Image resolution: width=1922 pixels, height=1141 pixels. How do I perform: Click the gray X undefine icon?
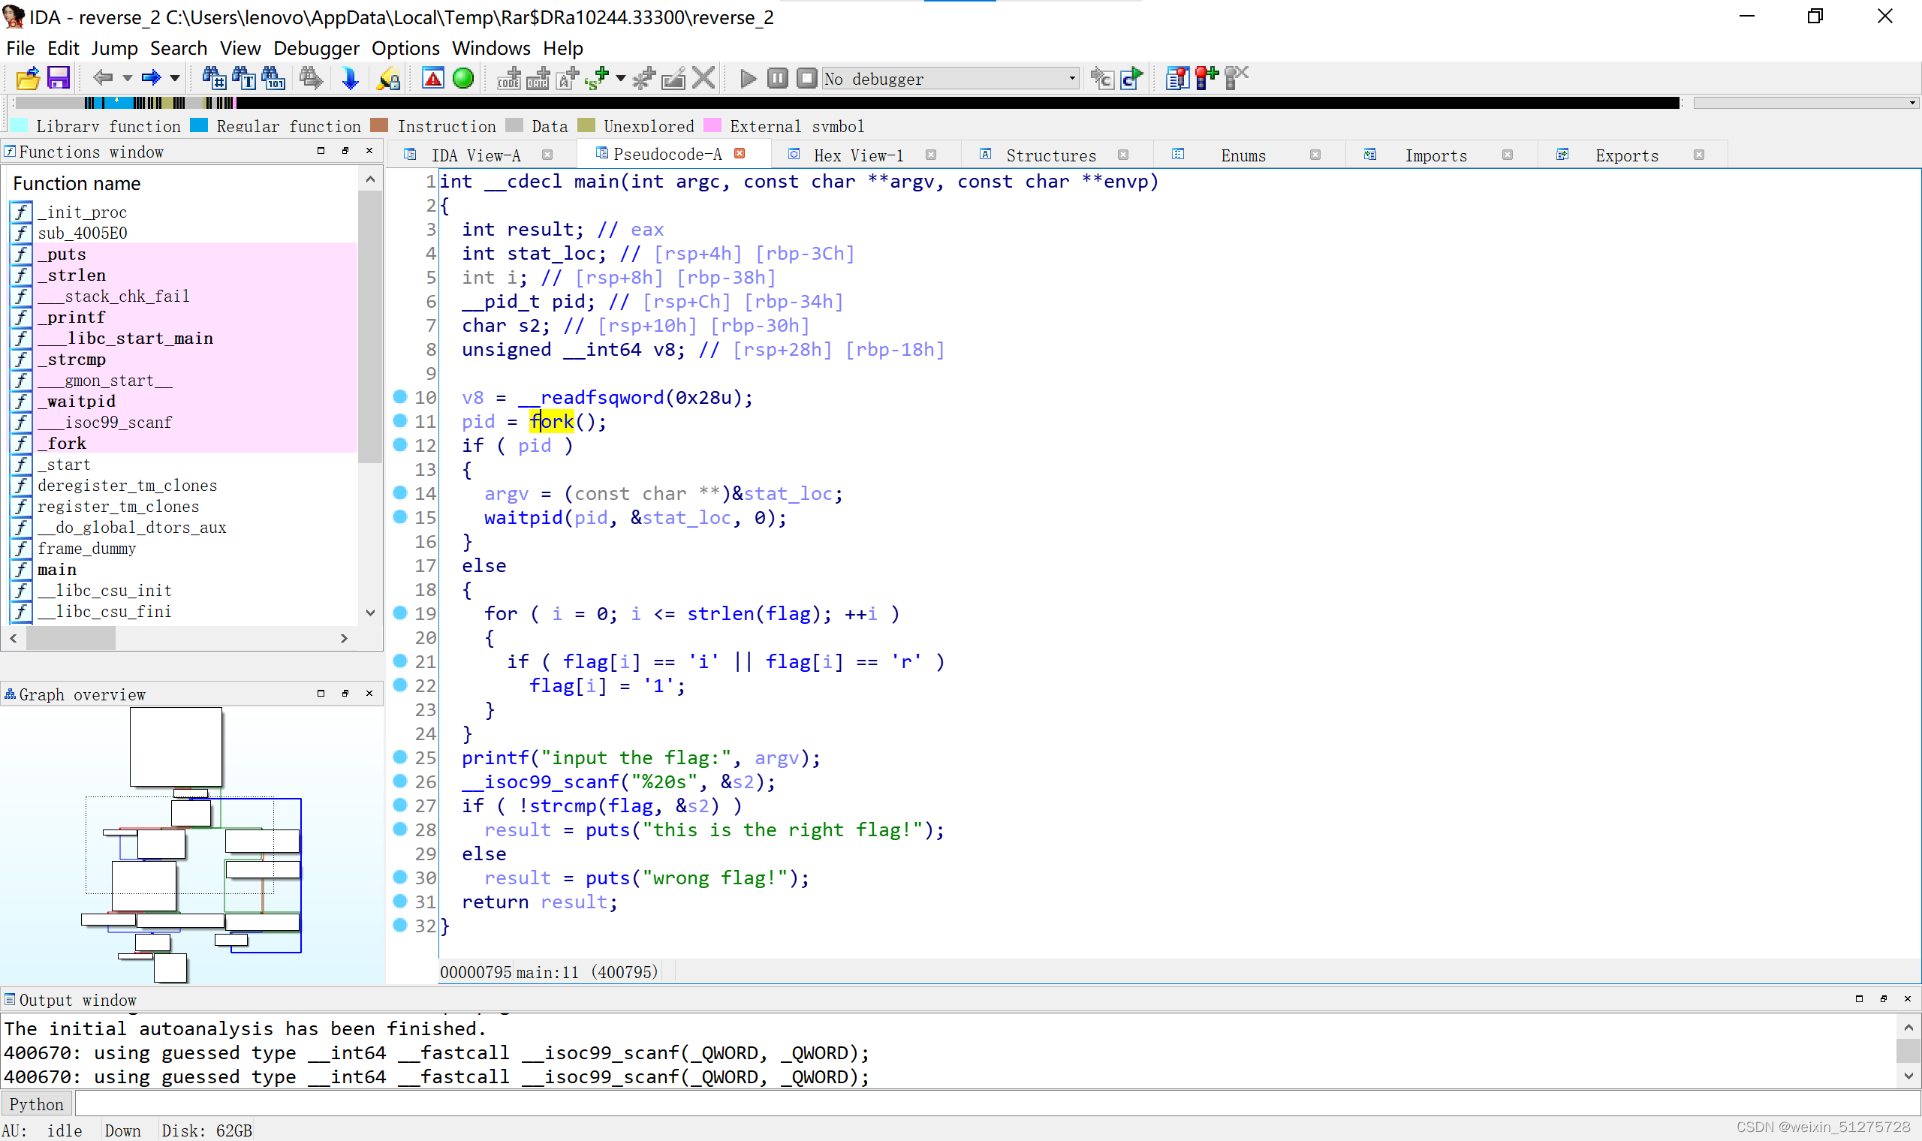coord(703,78)
